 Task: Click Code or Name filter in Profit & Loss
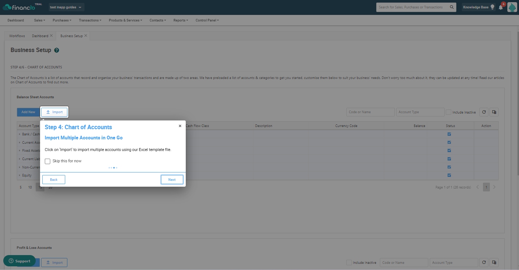pos(404,262)
